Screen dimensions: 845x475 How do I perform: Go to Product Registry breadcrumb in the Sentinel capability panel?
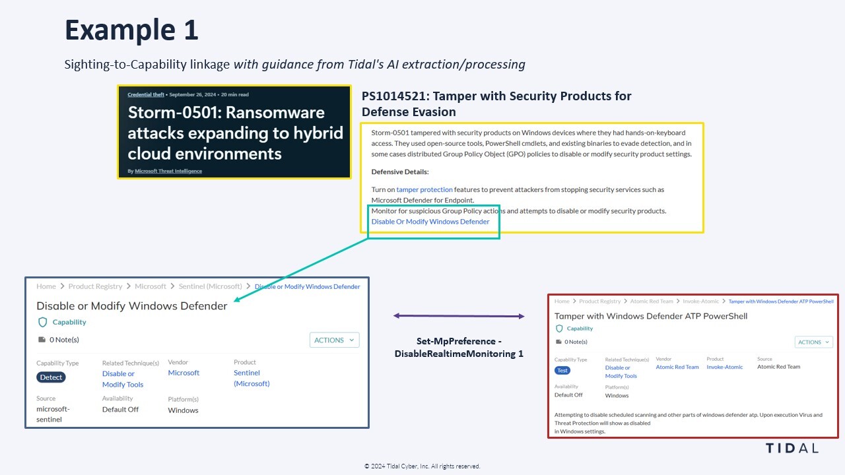95,286
